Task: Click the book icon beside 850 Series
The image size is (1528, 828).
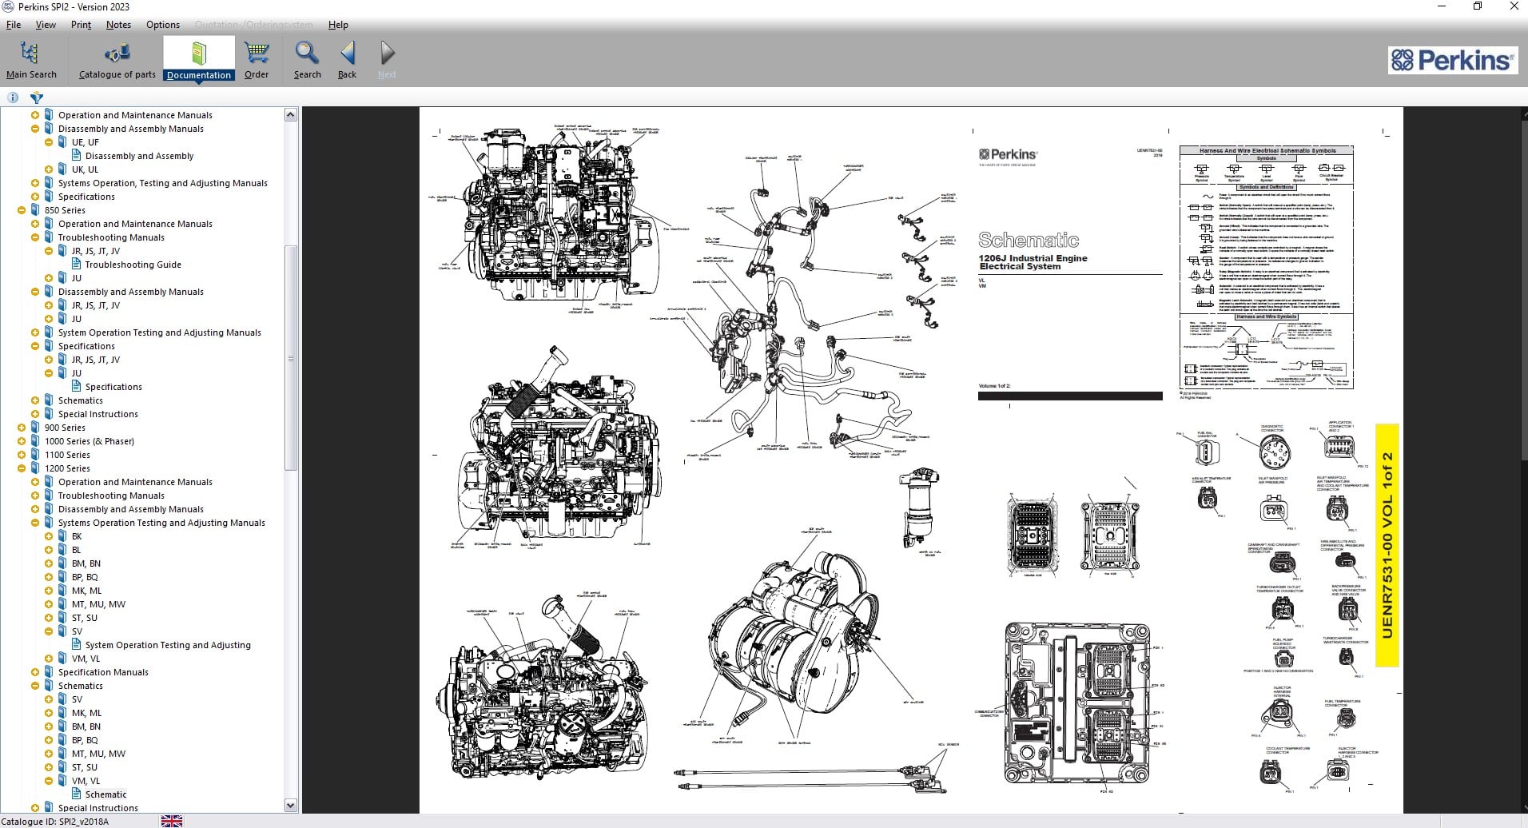Action: click(x=35, y=210)
